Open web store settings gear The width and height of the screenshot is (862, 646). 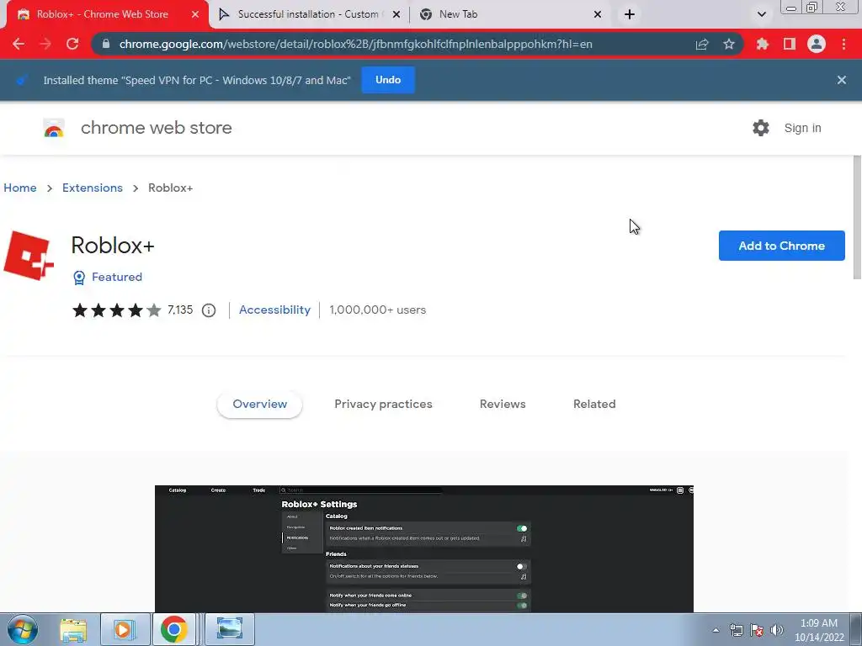point(761,128)
